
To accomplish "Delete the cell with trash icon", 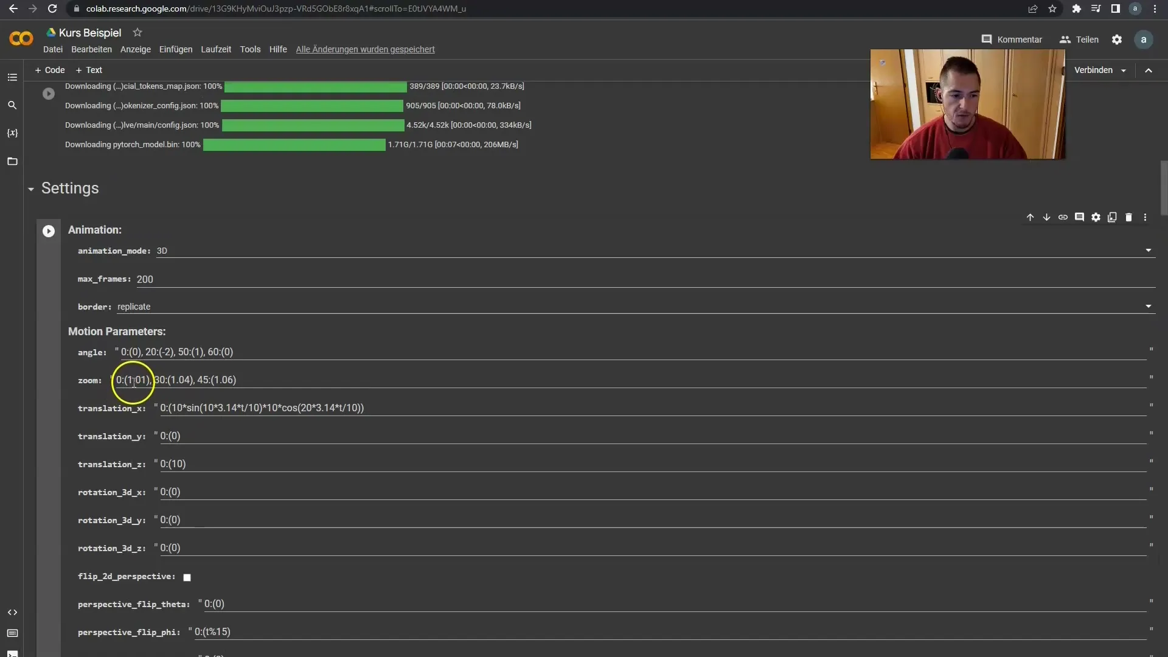I will coord(1128,217).
